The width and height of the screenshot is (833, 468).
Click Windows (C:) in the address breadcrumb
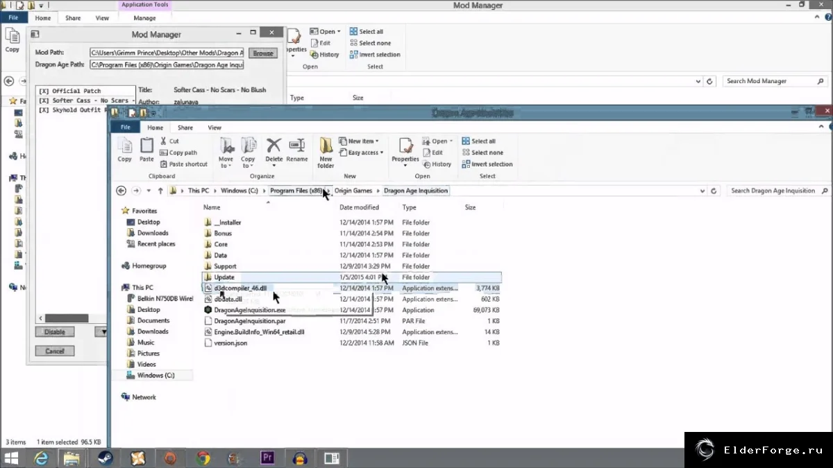[239, 191]
